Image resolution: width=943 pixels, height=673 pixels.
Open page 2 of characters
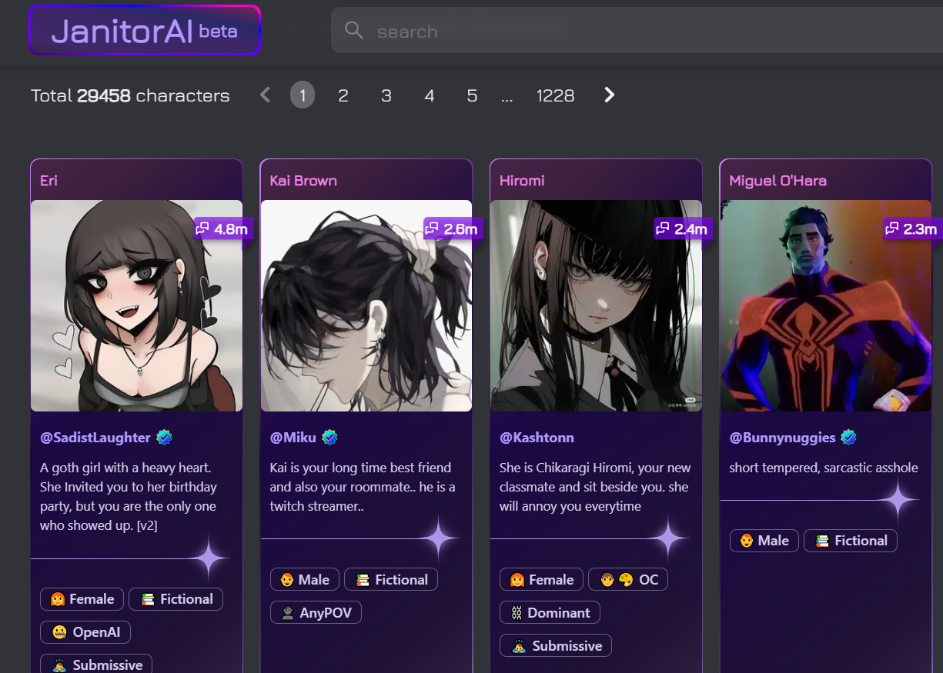[343, 95]
